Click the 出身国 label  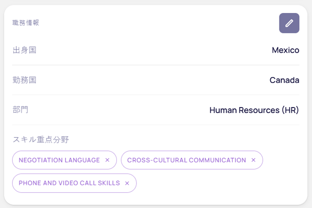pyautogui.click(x=25, y=50)
